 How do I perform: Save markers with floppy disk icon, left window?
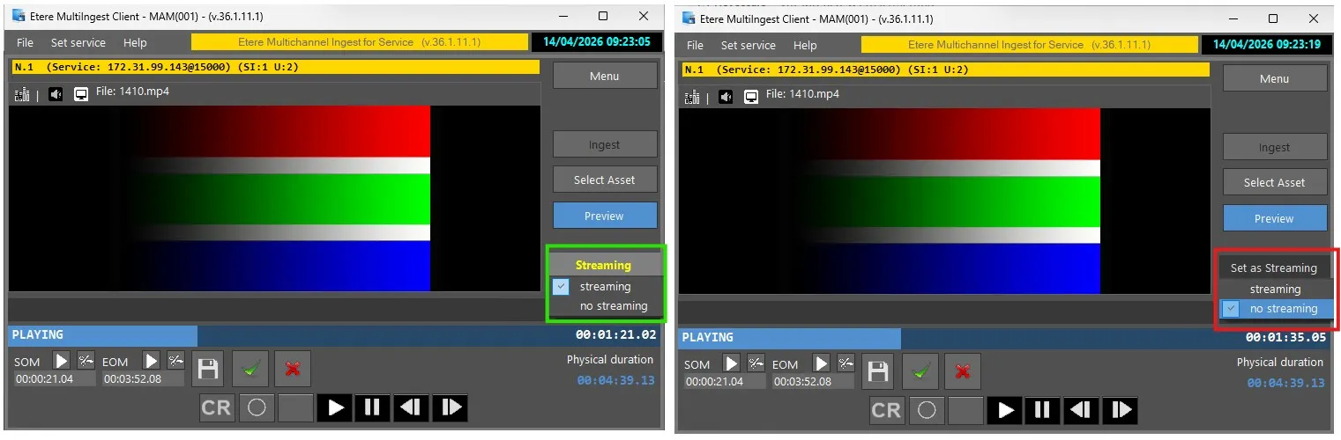(208, 370)
